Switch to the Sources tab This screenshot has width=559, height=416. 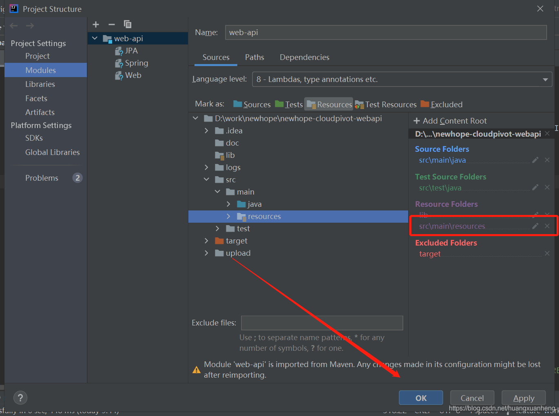(x=216, y=58)
